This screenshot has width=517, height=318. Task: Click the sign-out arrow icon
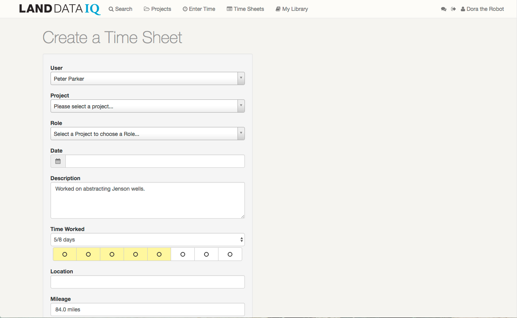[453, 9]
